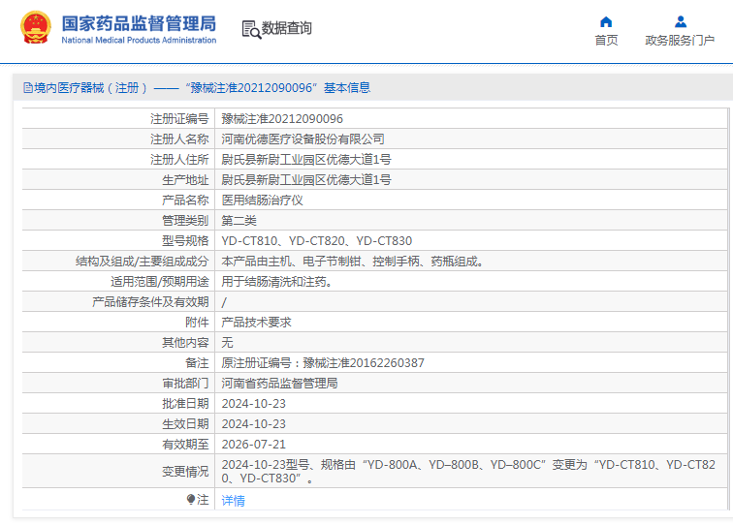Click the 管理类别 row label
This screenshot has width=733, height=525.
pos(185,221)
